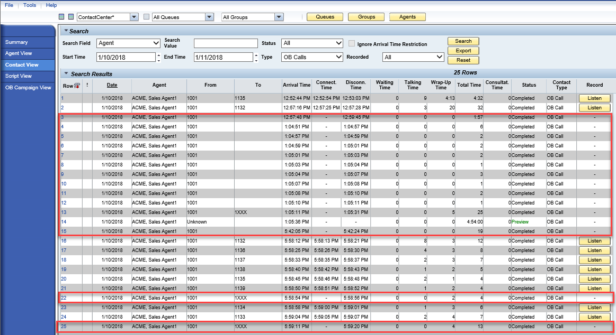Enable Ignore Arrival Time Restriction checkbox
616x335 pixels.
(352, 43)
